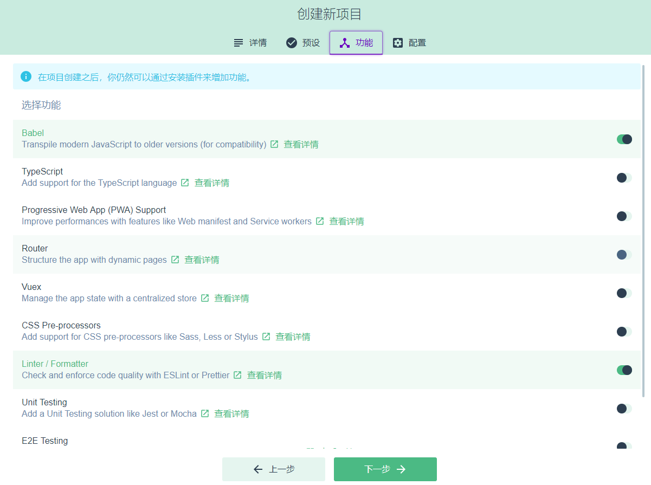Open 查看详情 link for CSS Pre-processors
Viewport: 651px width, 485px height.
(293, 337)
